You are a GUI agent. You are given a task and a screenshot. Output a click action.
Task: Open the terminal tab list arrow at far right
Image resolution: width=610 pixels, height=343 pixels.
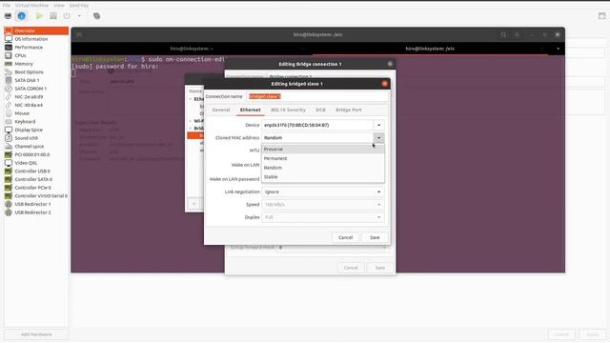point(558,49)
